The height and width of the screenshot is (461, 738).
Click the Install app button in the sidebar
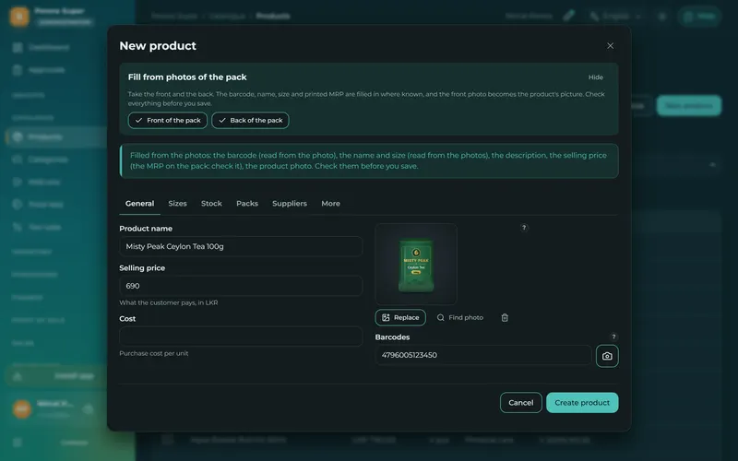[55, 376]
